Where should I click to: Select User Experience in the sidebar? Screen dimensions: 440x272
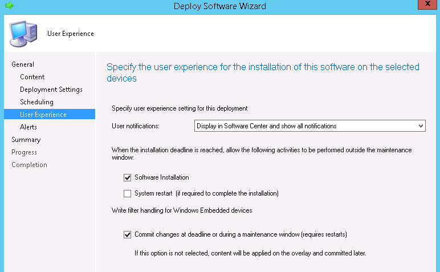43,115
